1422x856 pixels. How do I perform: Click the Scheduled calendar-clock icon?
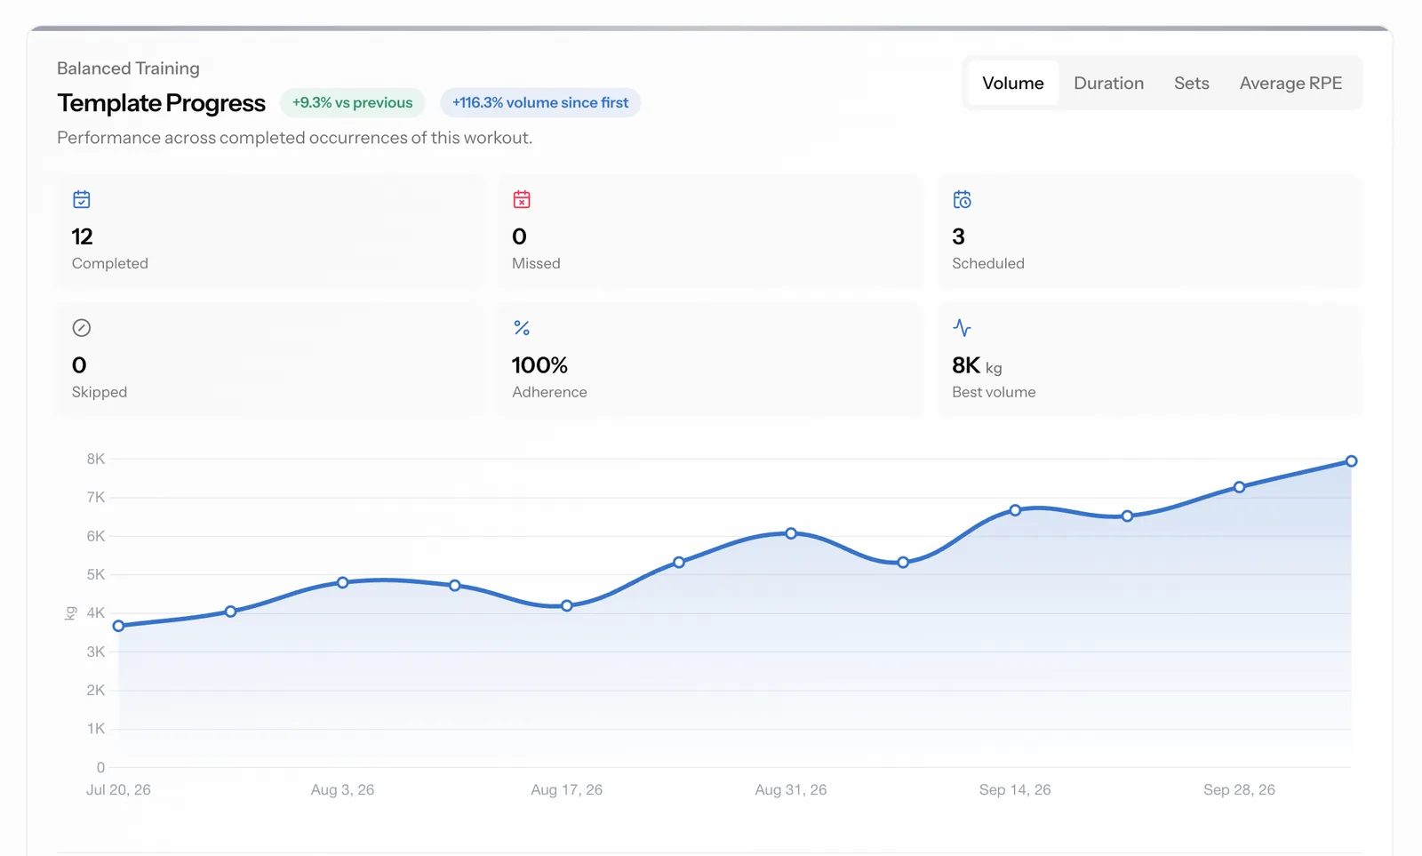pos(962,199)
